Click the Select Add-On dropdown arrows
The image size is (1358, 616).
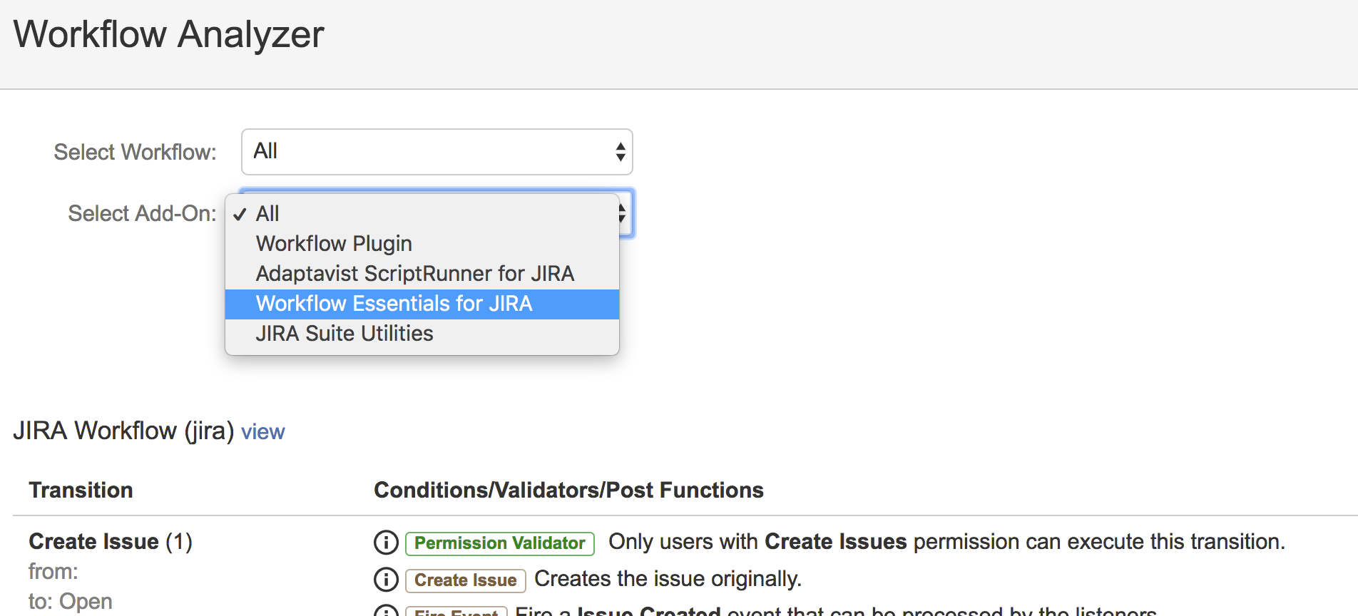[x=623, y=213]
